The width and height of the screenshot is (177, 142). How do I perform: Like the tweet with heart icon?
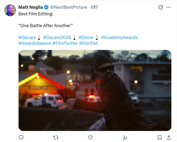pos(90,137)
